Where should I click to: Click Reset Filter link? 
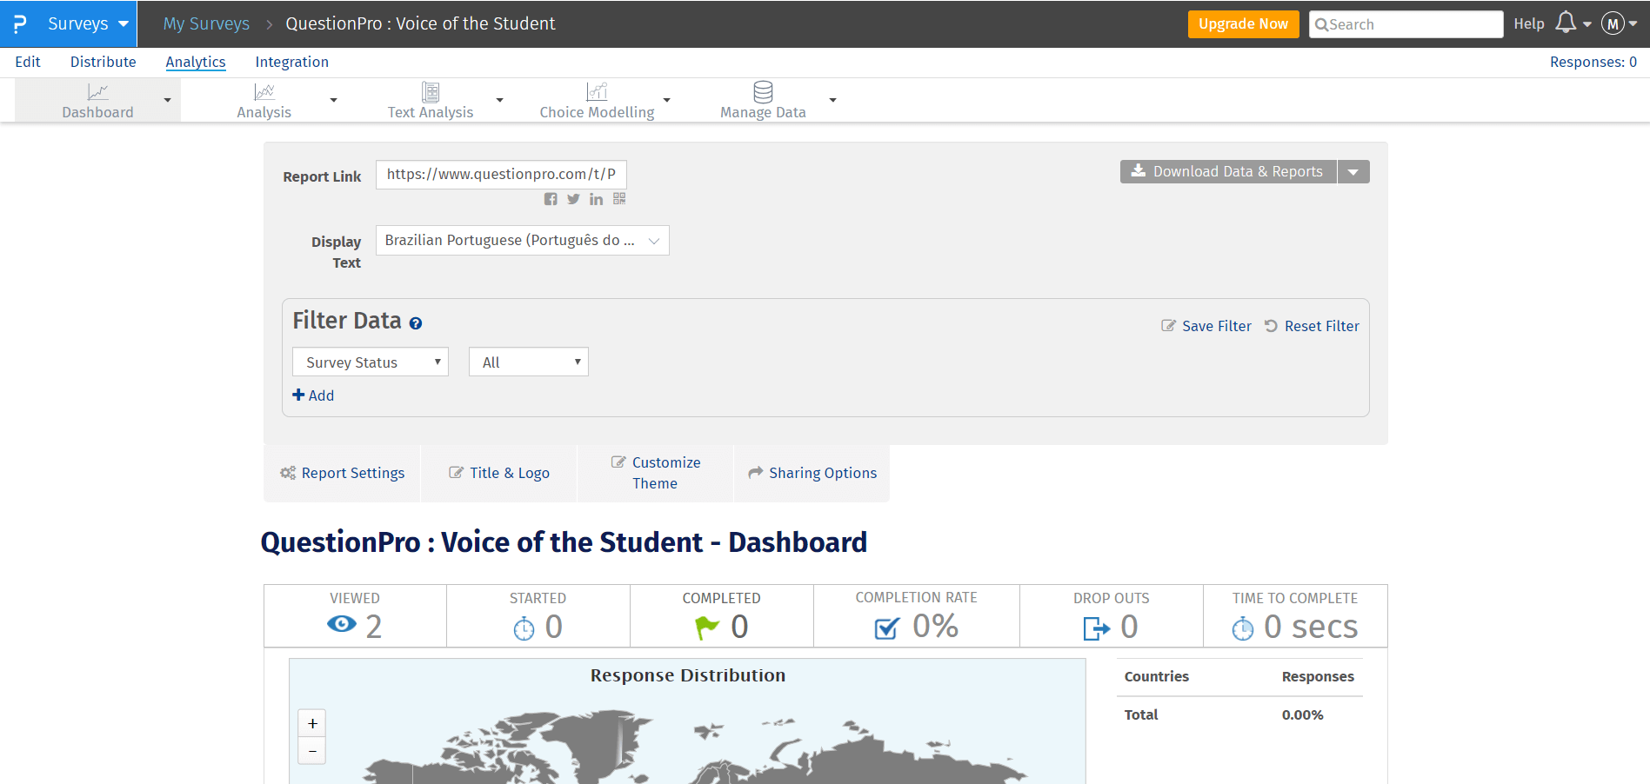click(x=1312, y=326)
